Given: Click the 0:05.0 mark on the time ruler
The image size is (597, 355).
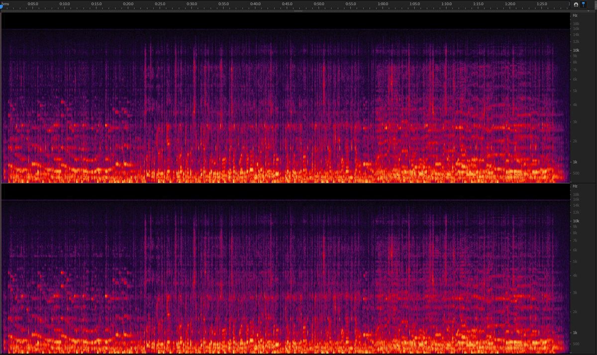Looking at the screenshot, I should 32,4.
